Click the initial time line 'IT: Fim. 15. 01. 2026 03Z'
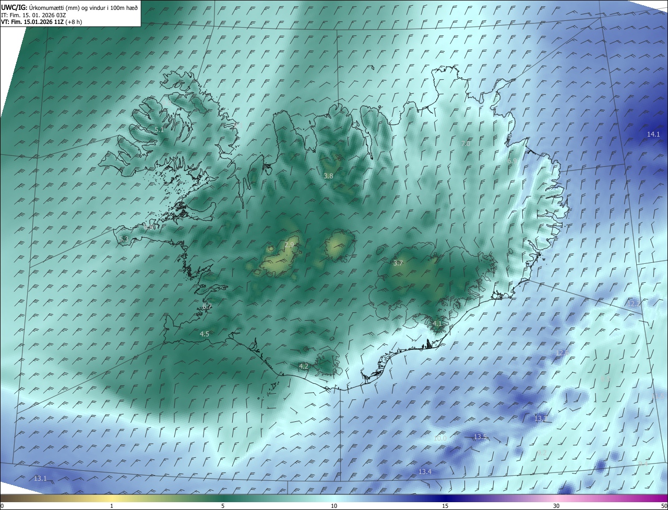This screenshot has width=668, height=510. pos(34,15)
